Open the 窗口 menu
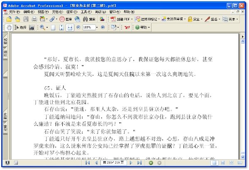This screenshot has width=249, height=170. (115, 12)
